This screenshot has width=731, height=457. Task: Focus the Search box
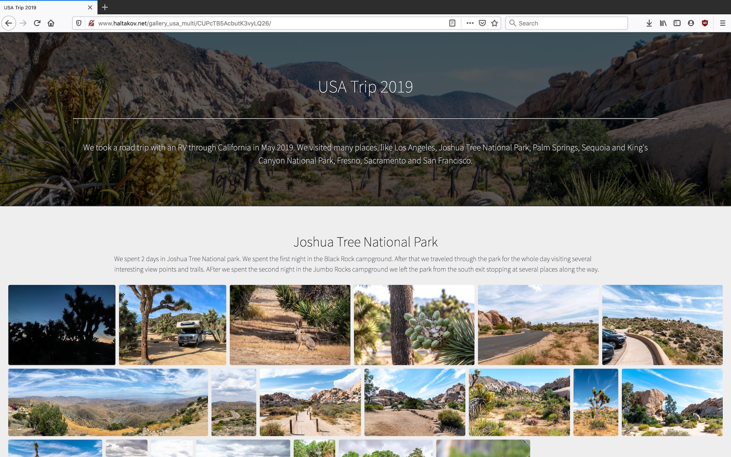click(x=571, y=23)
